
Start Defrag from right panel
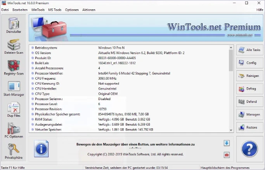pyautogui.click(x=249, y=89)
